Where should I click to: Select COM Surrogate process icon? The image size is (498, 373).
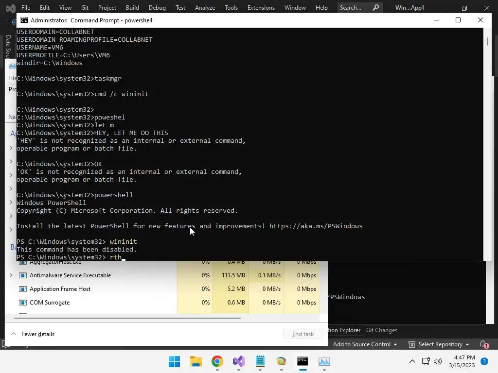coord(23,303)
